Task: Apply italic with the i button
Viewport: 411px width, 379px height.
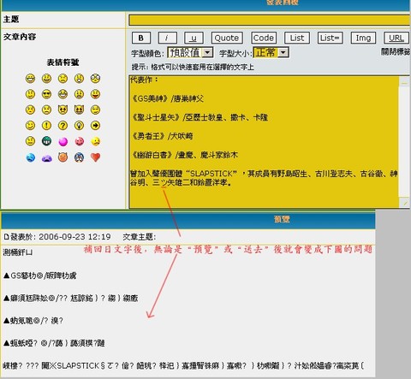Action: tap(167, 38)
